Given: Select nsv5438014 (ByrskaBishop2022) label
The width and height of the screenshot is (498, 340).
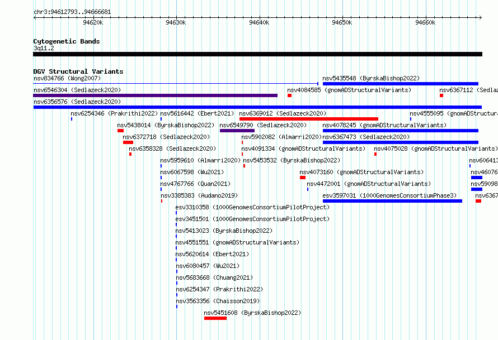Looking at the screenshot, I should point(166,125).
